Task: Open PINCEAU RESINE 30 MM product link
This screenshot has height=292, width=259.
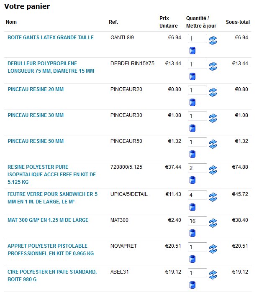Action: pyautogui.click(x=36, y=115)
